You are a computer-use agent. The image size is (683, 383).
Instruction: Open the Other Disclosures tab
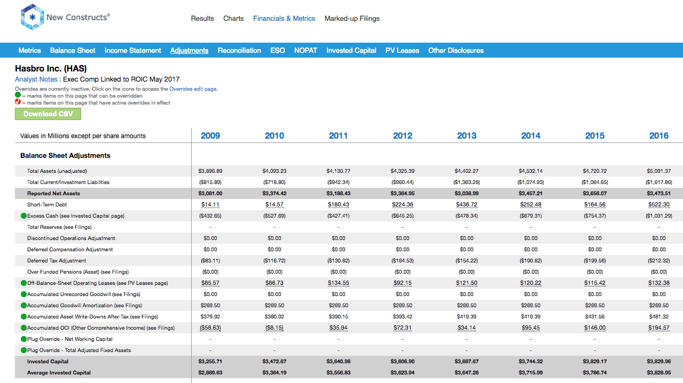point(456,51)
